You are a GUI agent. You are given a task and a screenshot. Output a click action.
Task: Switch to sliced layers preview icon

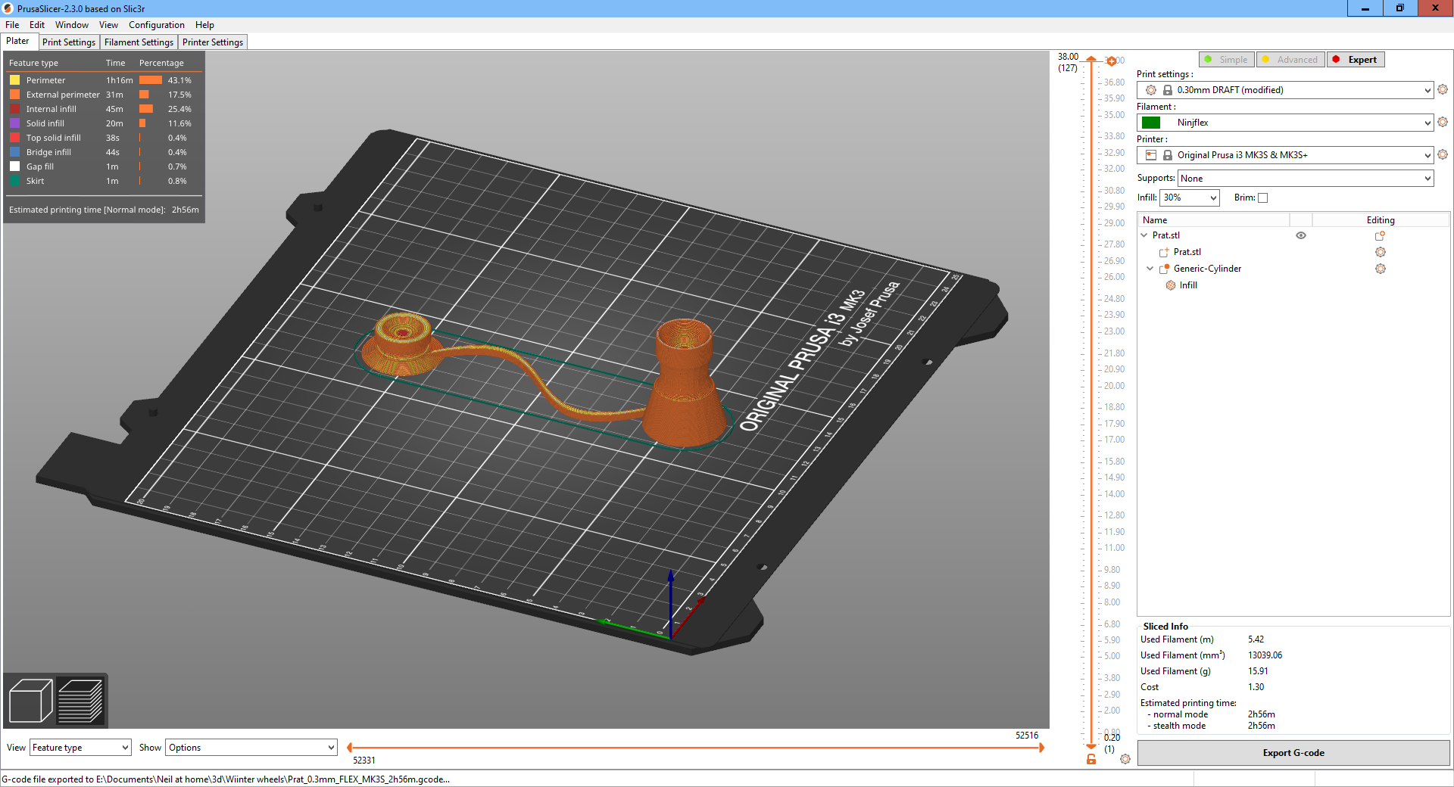80,701
